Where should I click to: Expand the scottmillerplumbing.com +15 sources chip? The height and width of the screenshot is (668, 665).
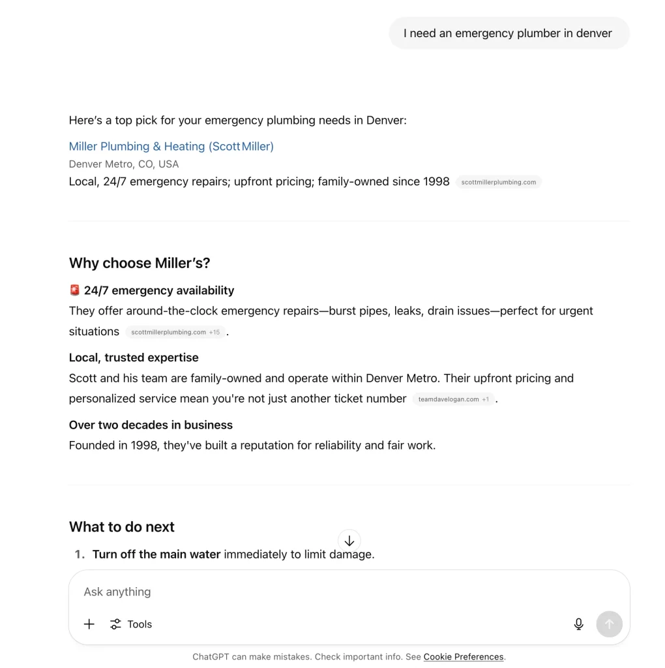[x=175, y=332]
